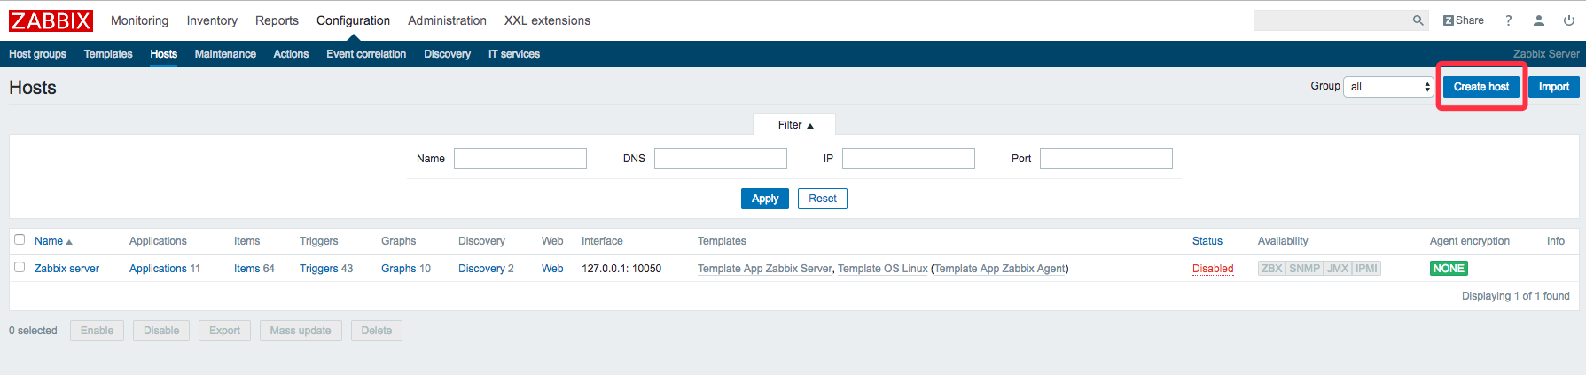The height and width of the screenshot is (375, 1586).
Task: Focus the top search box
Action: pyautogui.click(x=1332, y=20)
